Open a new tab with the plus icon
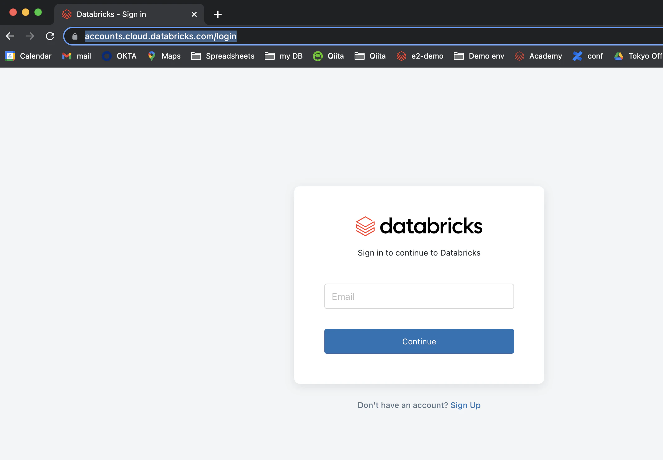 coord(218,14)
